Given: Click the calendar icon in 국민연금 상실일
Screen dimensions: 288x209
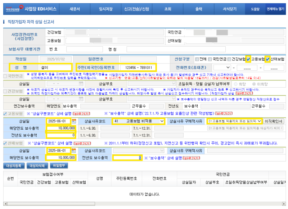Looking at the screenshot, I should (x=81, y=84).
